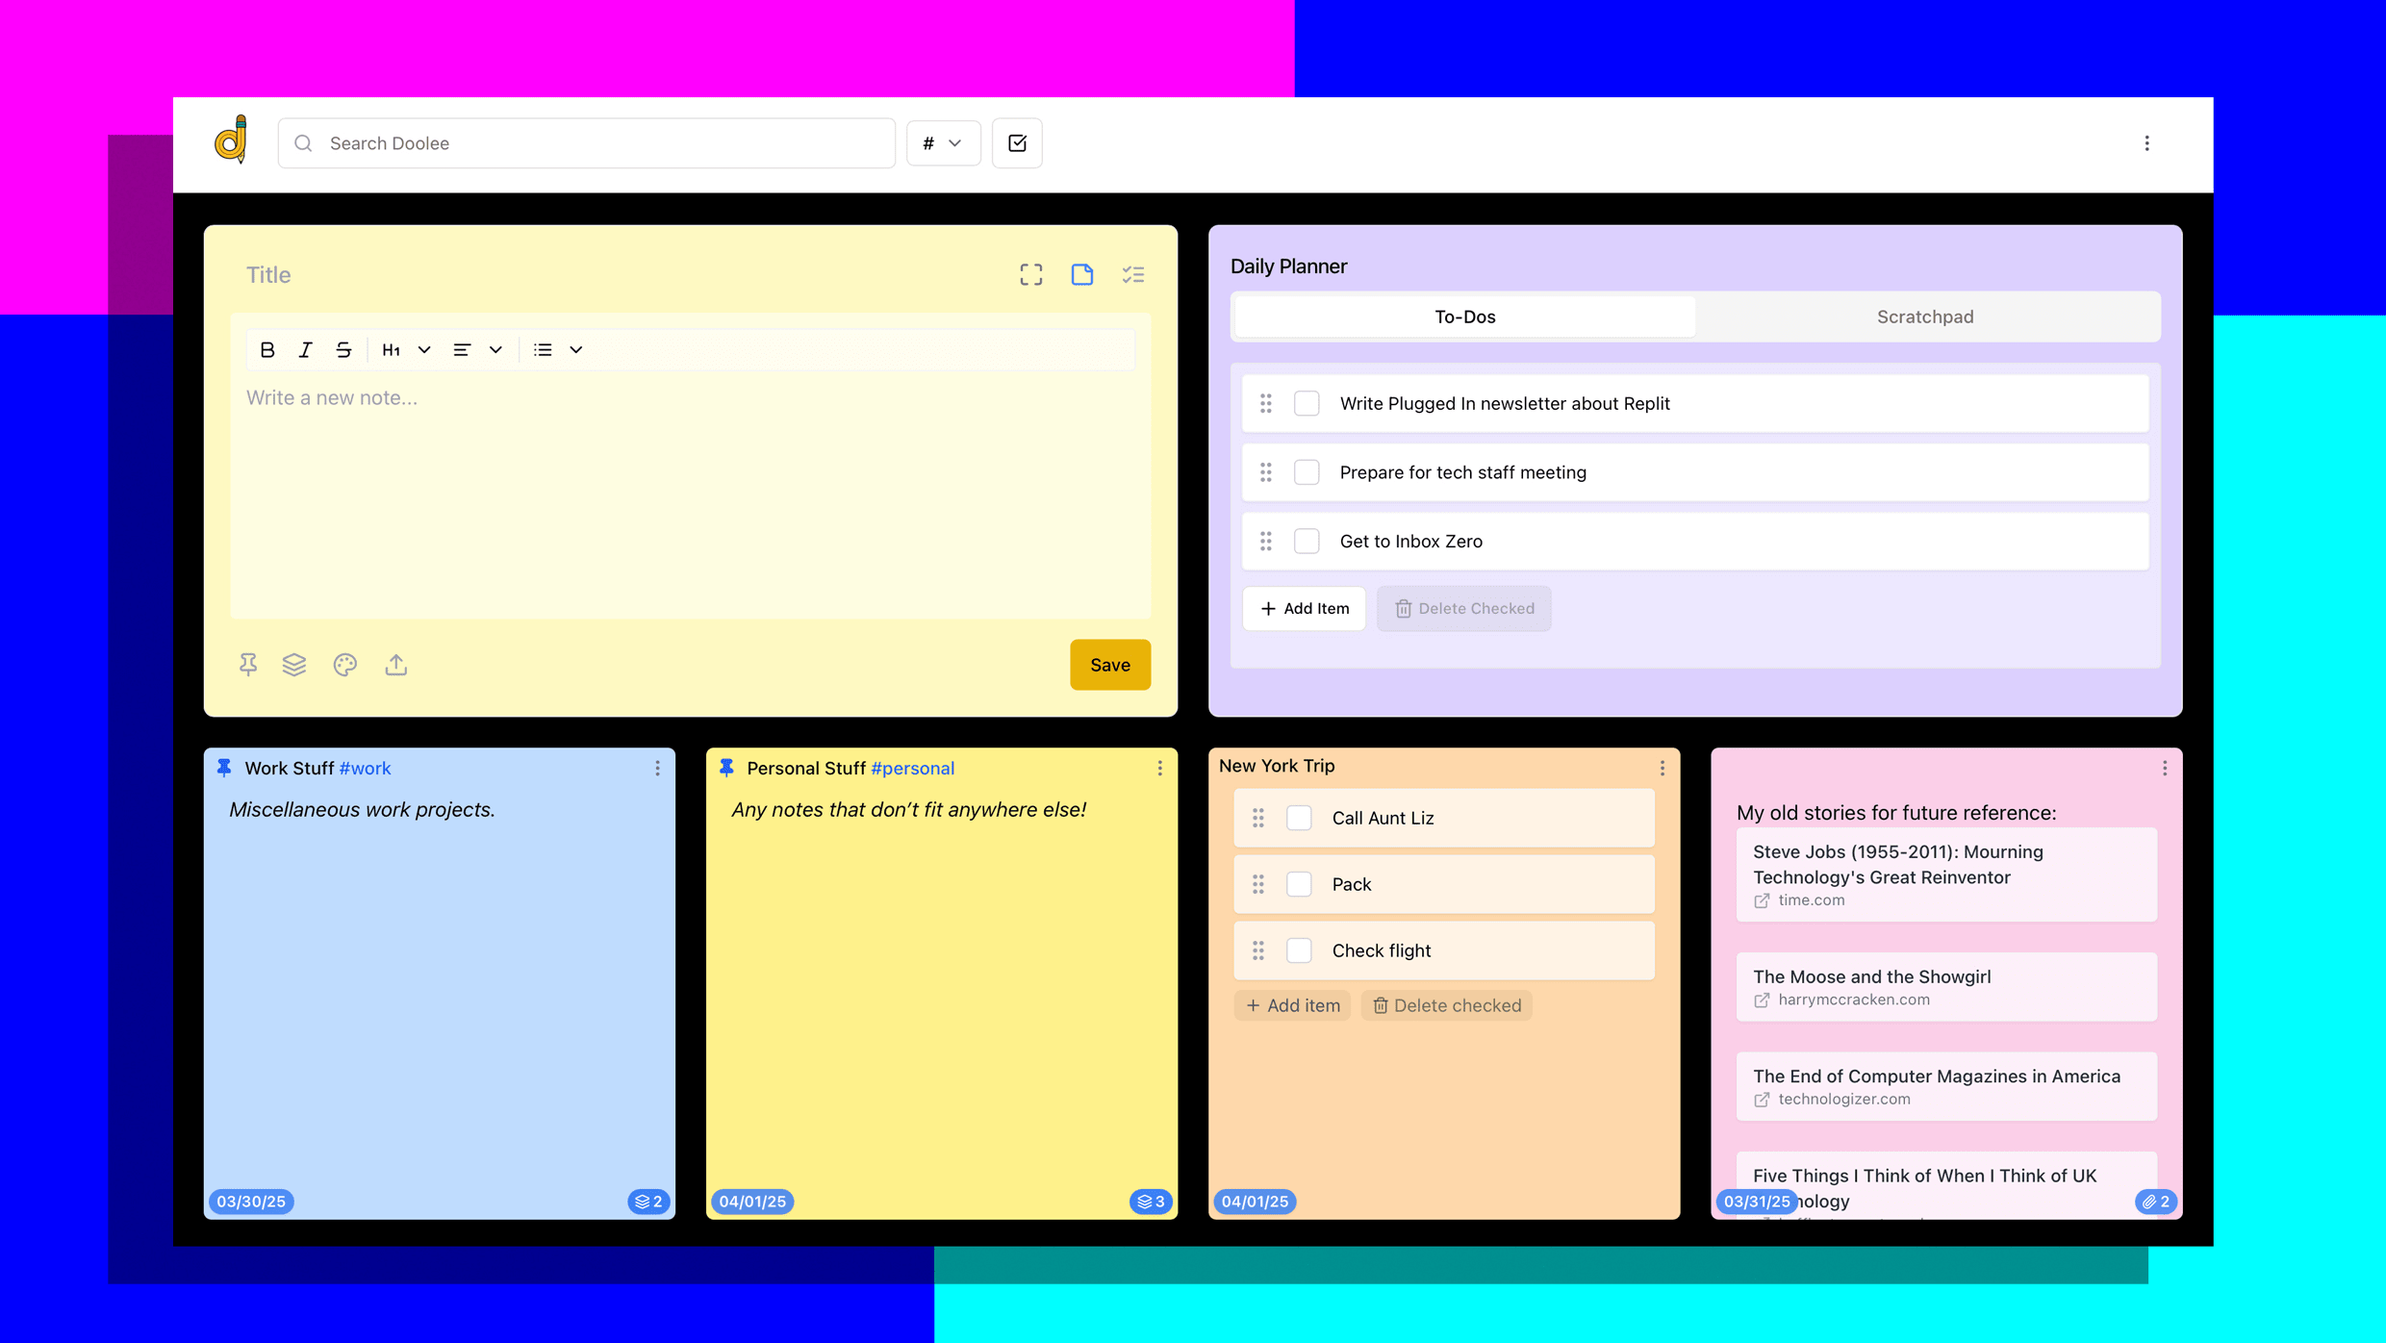The height and width of the screenshot is (1343, 2386).
Task: Expand the note editor to fullscreen
Action: [1029, 274]
